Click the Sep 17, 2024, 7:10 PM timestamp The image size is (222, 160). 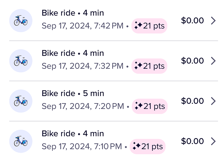click(x=82, y=147)
